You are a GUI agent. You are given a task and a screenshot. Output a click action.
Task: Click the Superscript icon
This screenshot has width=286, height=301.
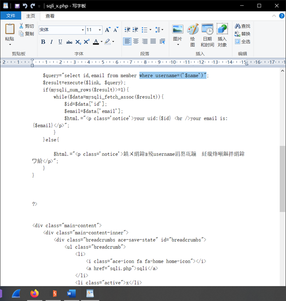coord(87,42)
